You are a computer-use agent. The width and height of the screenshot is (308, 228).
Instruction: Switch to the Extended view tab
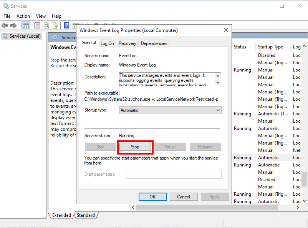[61, 215]
